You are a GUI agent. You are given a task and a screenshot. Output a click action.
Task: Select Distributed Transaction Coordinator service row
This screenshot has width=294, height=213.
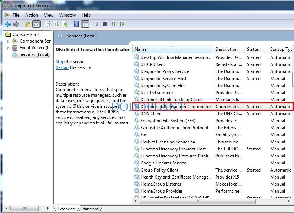point(213,107)
